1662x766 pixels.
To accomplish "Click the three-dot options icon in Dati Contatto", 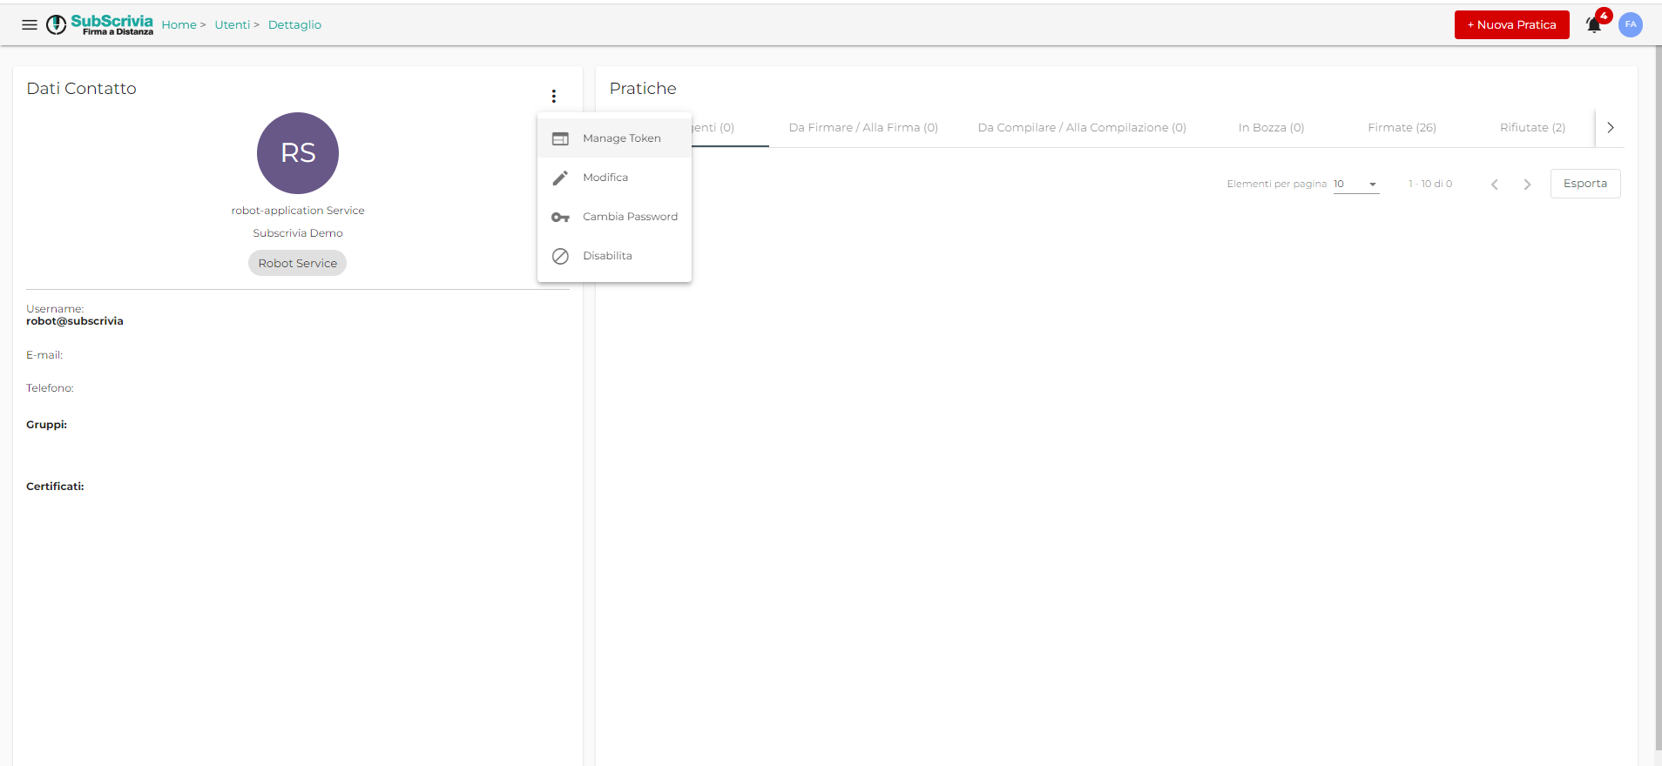I will [553, 96].
